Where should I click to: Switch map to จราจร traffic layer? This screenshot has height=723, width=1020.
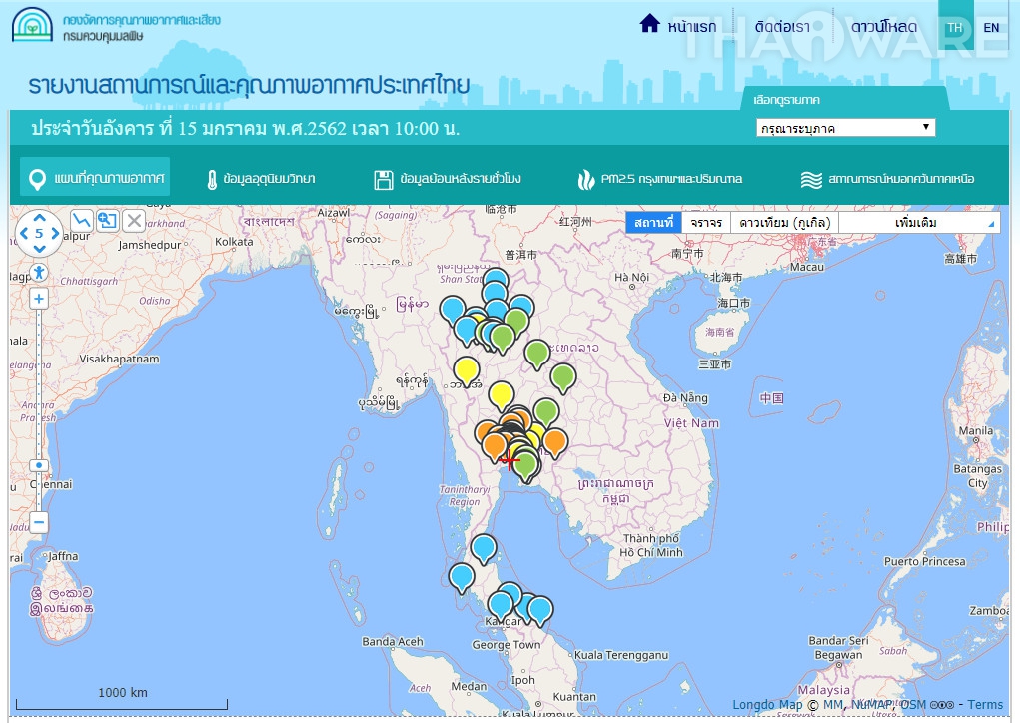[705, 223]
